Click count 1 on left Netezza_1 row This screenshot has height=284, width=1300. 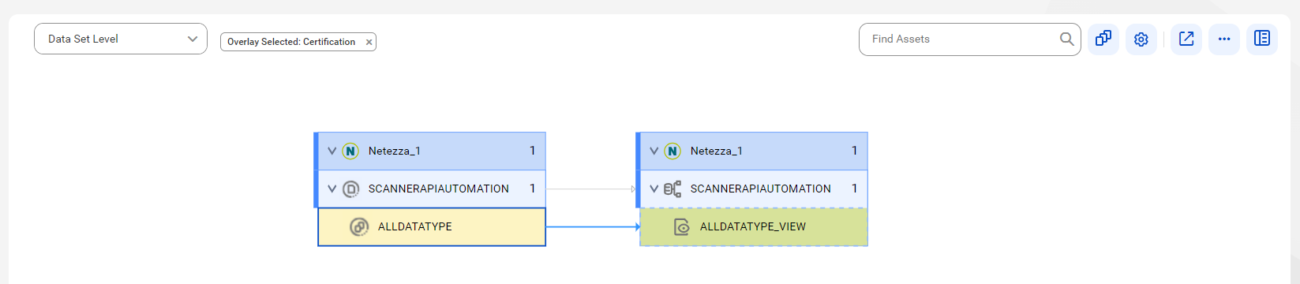tap(532, 151)
